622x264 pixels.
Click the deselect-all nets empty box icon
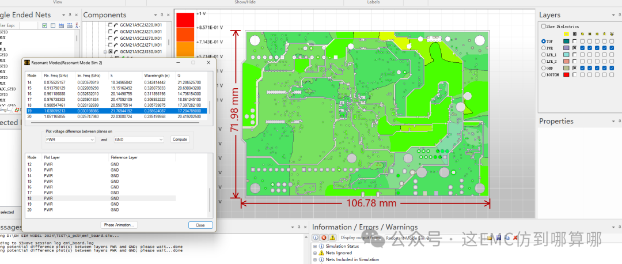click(x=53, y=25)
